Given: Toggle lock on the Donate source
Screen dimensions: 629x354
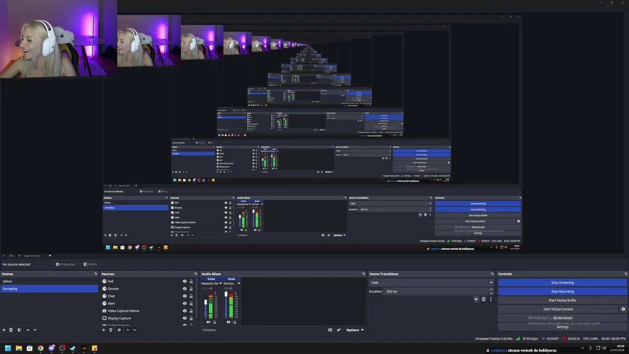Looking at the screenshot, I should point(191,289).
